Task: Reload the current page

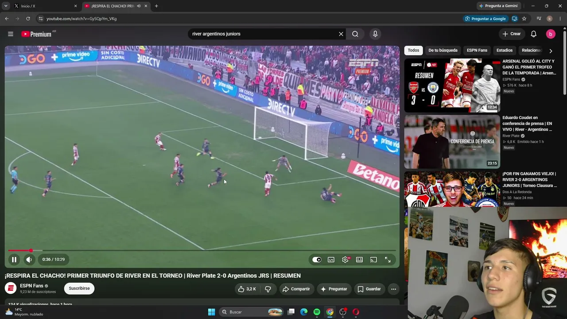Action: (x=28, y=19)
